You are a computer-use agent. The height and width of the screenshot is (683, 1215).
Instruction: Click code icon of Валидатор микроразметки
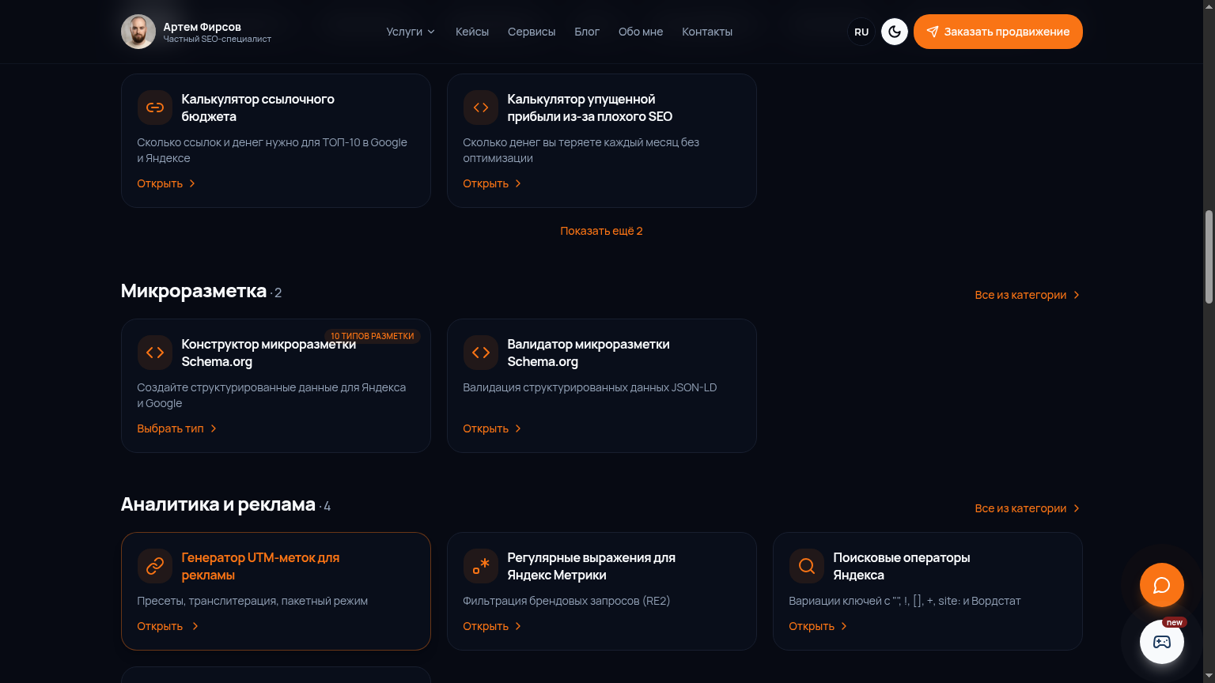click(x=481, y=353)
